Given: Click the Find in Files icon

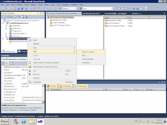Looking at the screenshot, I should (80, 9).
